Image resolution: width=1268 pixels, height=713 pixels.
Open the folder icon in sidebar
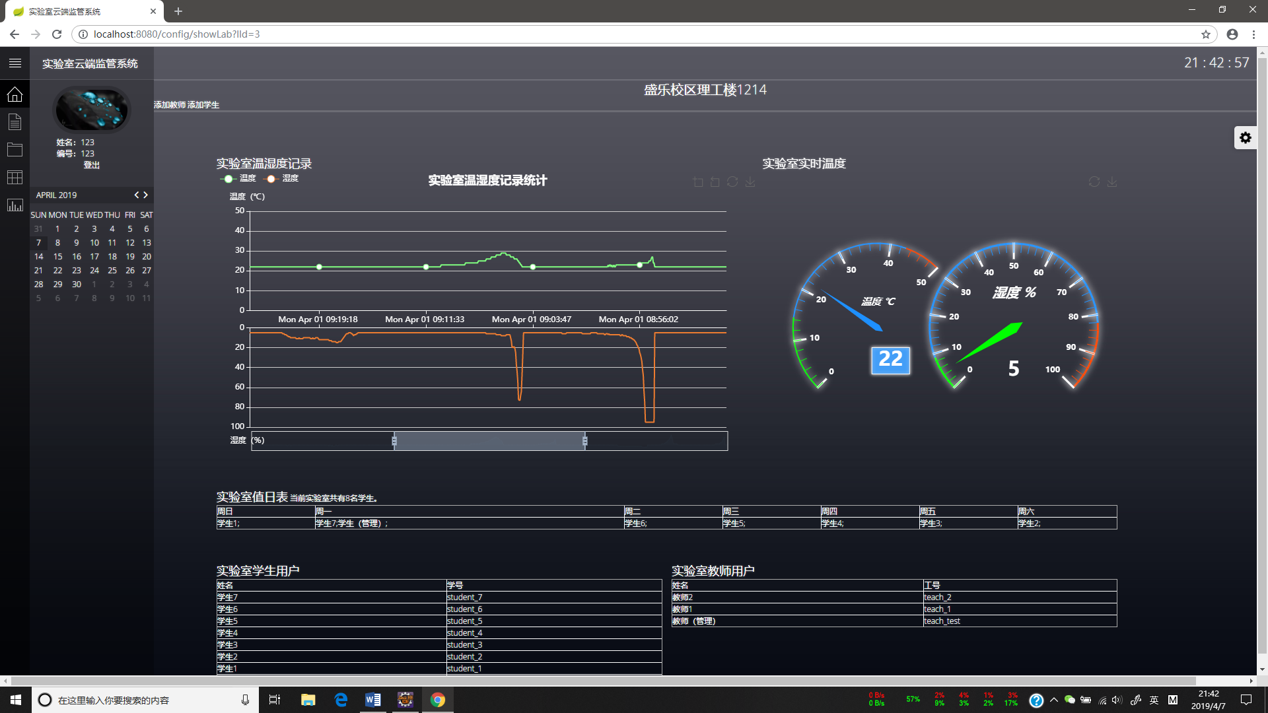[x=15, y=150]
